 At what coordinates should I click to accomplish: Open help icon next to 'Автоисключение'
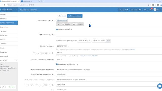tap(52, 35)
